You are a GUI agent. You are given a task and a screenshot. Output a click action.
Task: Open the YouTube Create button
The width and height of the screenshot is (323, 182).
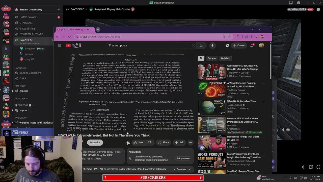click(238, 45)
